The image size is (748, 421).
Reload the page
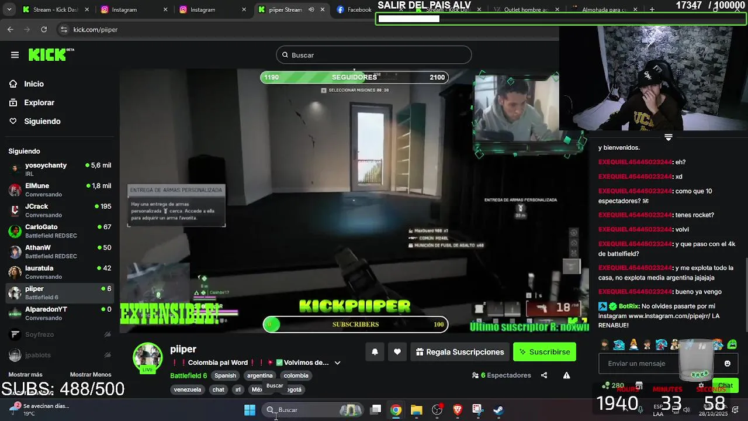(x=44, y=29)
